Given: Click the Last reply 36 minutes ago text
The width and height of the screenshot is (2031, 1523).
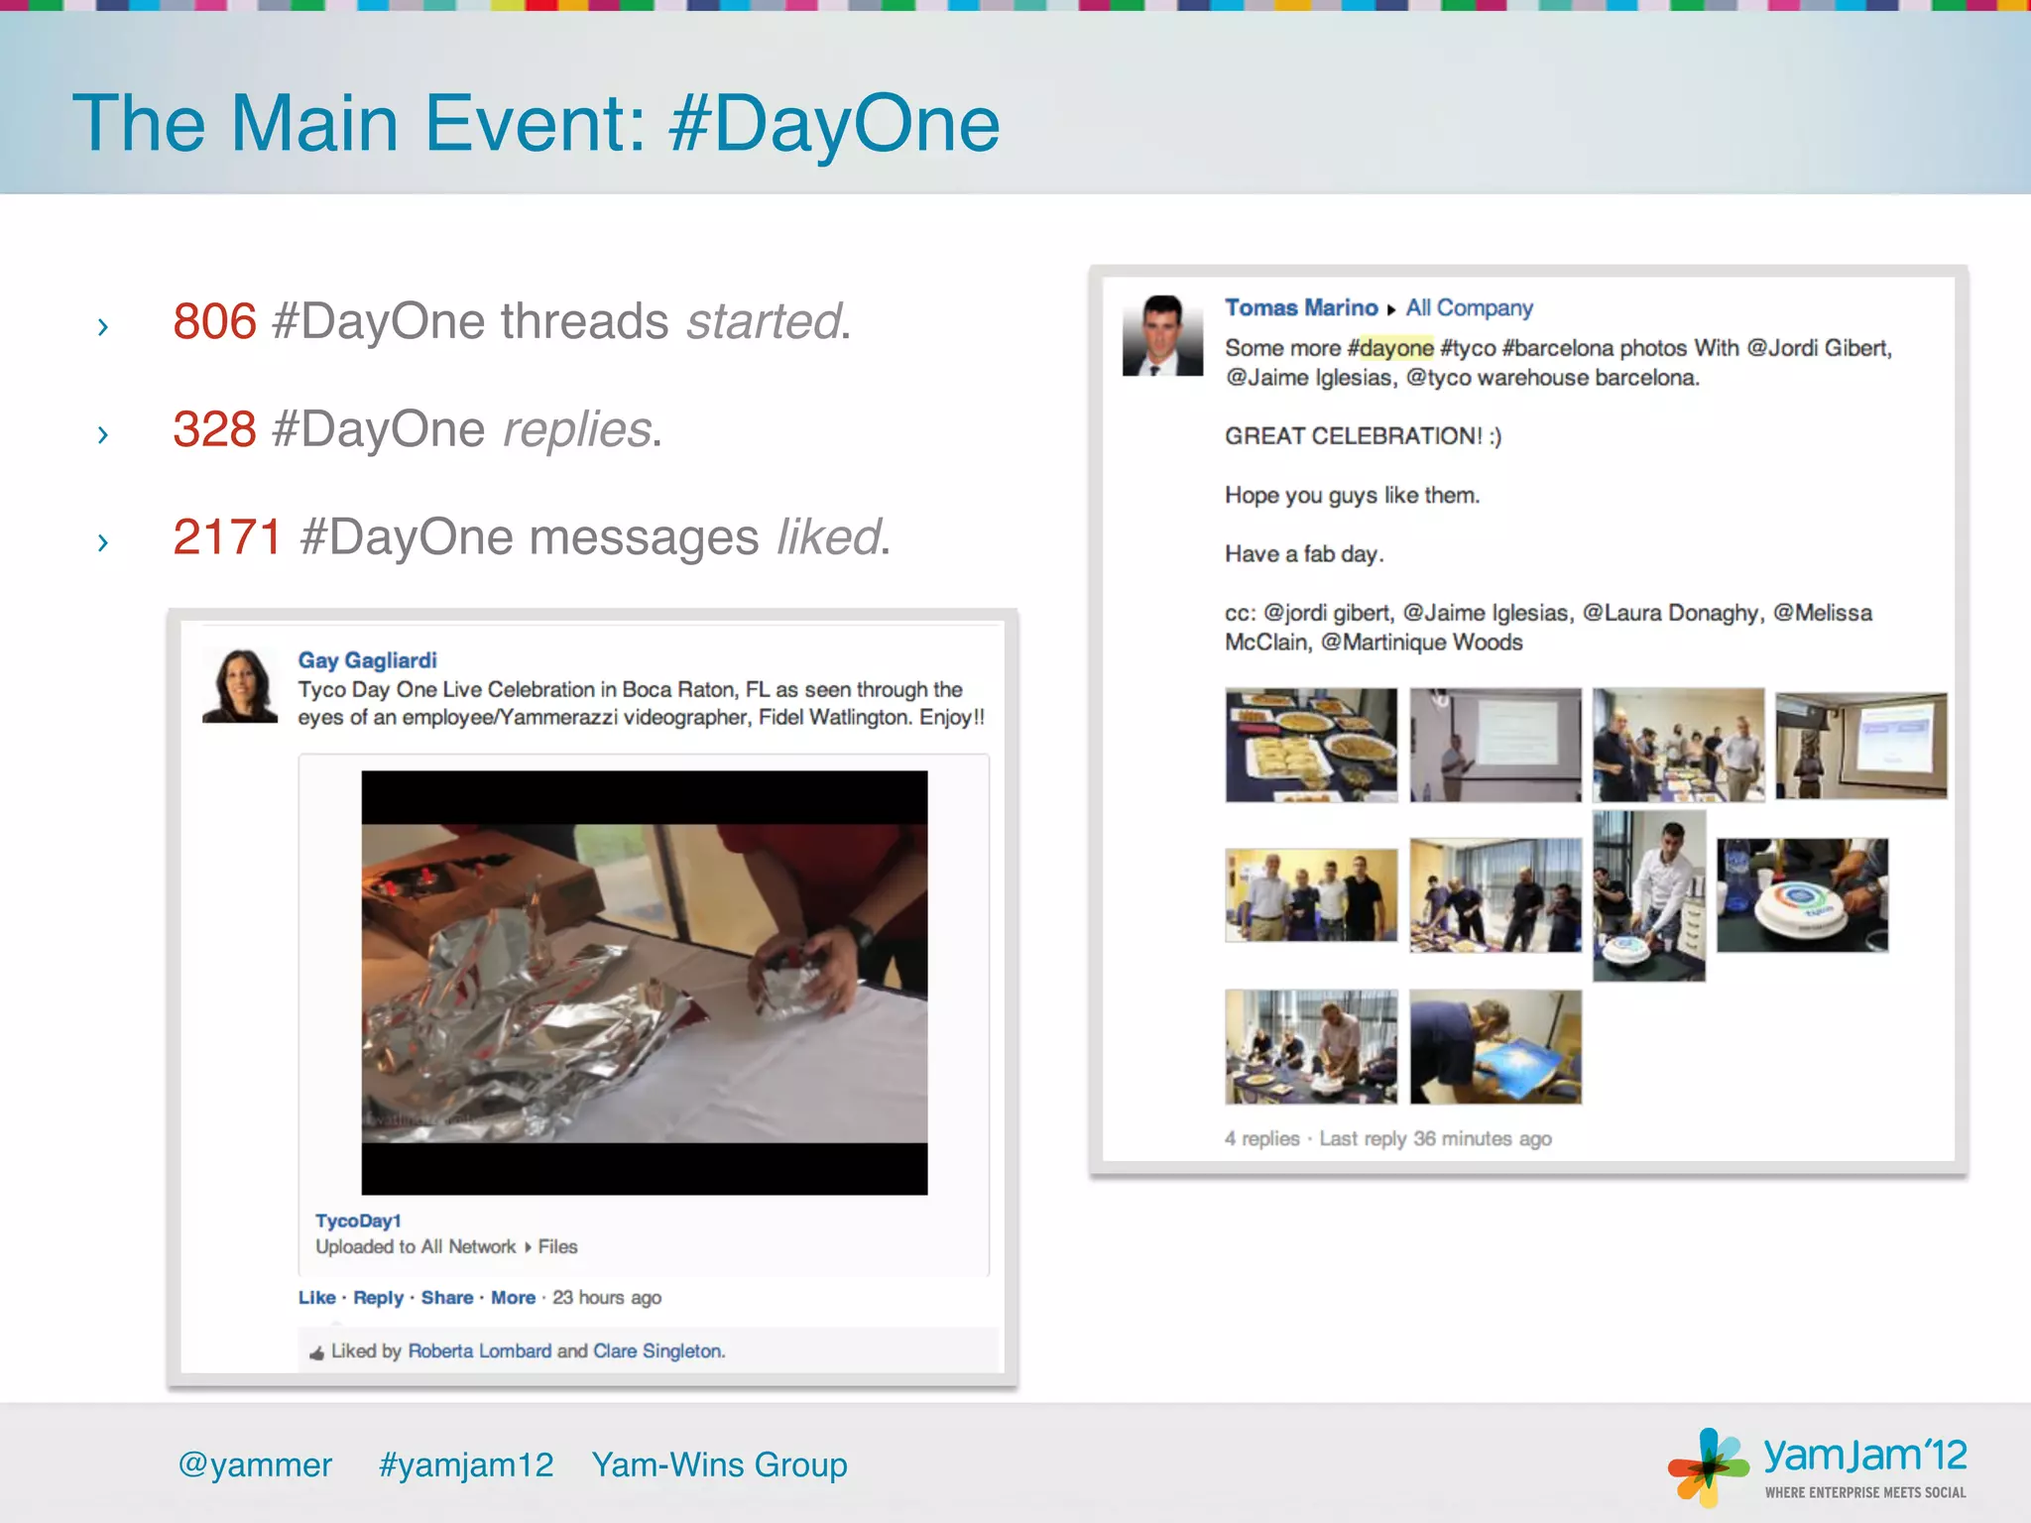Looking at the screenshot, I should click(x=1435, y=1138).
